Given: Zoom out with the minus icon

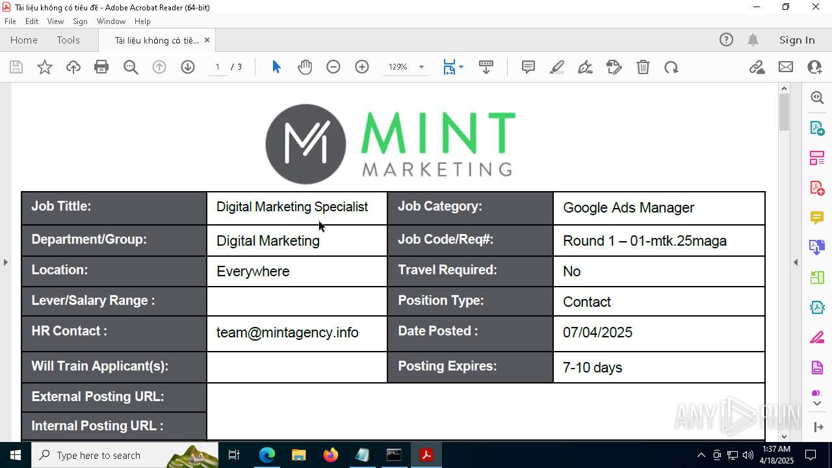Looking at the screenshot, I should click(333, 67).
